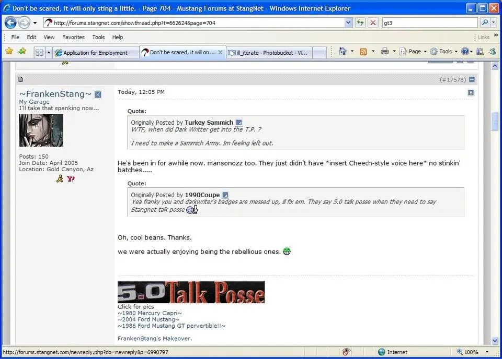Refresh the page with the green arrows icon
Screen dimensions: 502x359
360,22
